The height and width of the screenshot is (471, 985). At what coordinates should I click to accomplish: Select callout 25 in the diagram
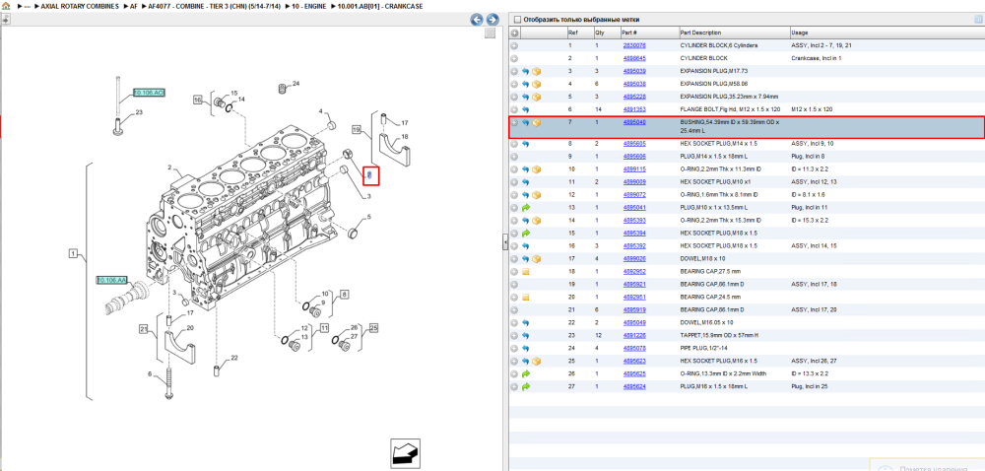[373, 328]
